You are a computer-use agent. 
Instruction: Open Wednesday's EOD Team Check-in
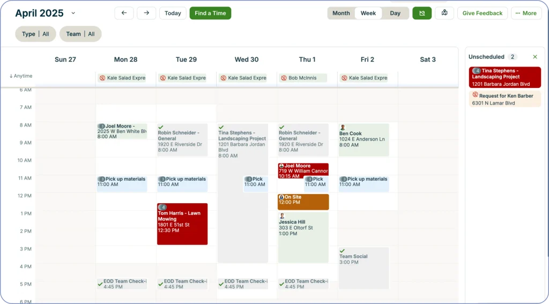(x=243, y=284)
